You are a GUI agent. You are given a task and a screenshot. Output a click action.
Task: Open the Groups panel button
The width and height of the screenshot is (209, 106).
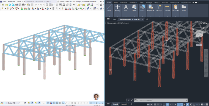tap(159, 10)
